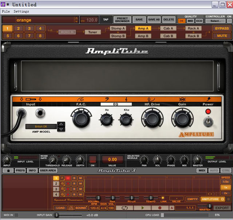This screenshot has height=220, width=233.
Task: Open the preset name dropdown arrows
Action: pos(76,20)
